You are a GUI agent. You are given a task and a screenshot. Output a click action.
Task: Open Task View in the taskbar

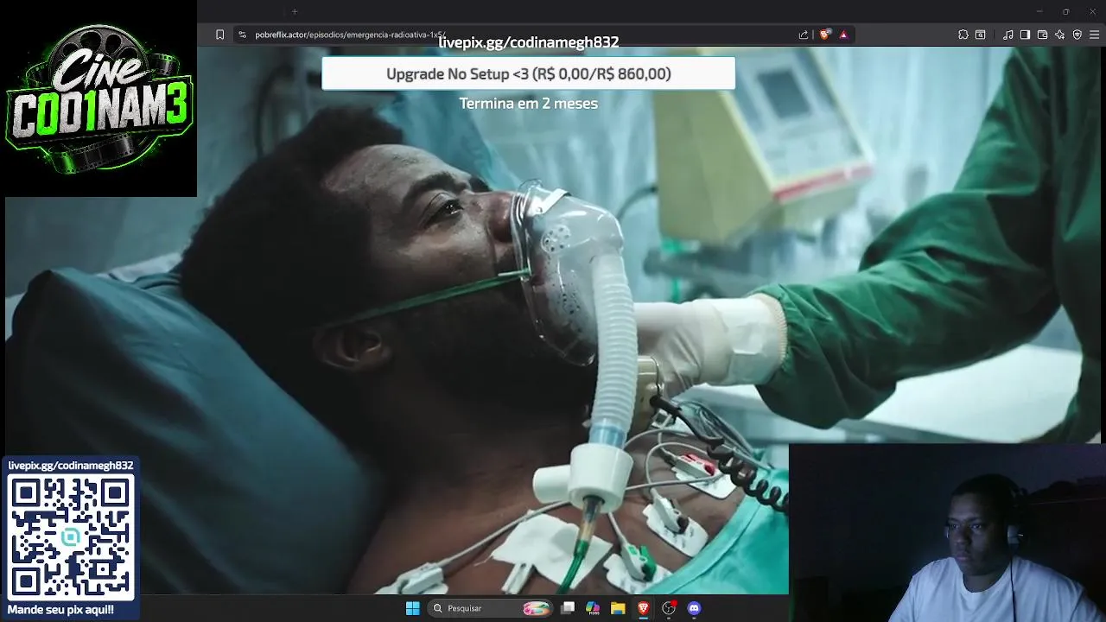pyautogui.click(x=568, y=608)
